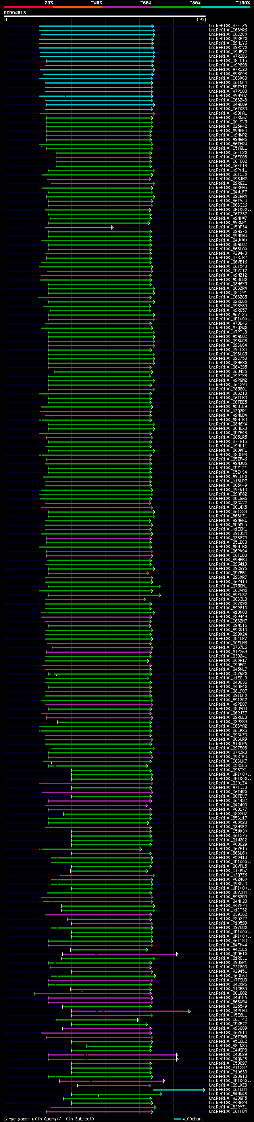The image size is (254, 1122).
Task: Select hit label UniRef100_B9RUL3
Action: coord(228,717)
